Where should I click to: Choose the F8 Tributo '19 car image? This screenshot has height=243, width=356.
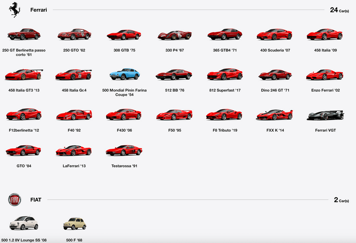224,114
